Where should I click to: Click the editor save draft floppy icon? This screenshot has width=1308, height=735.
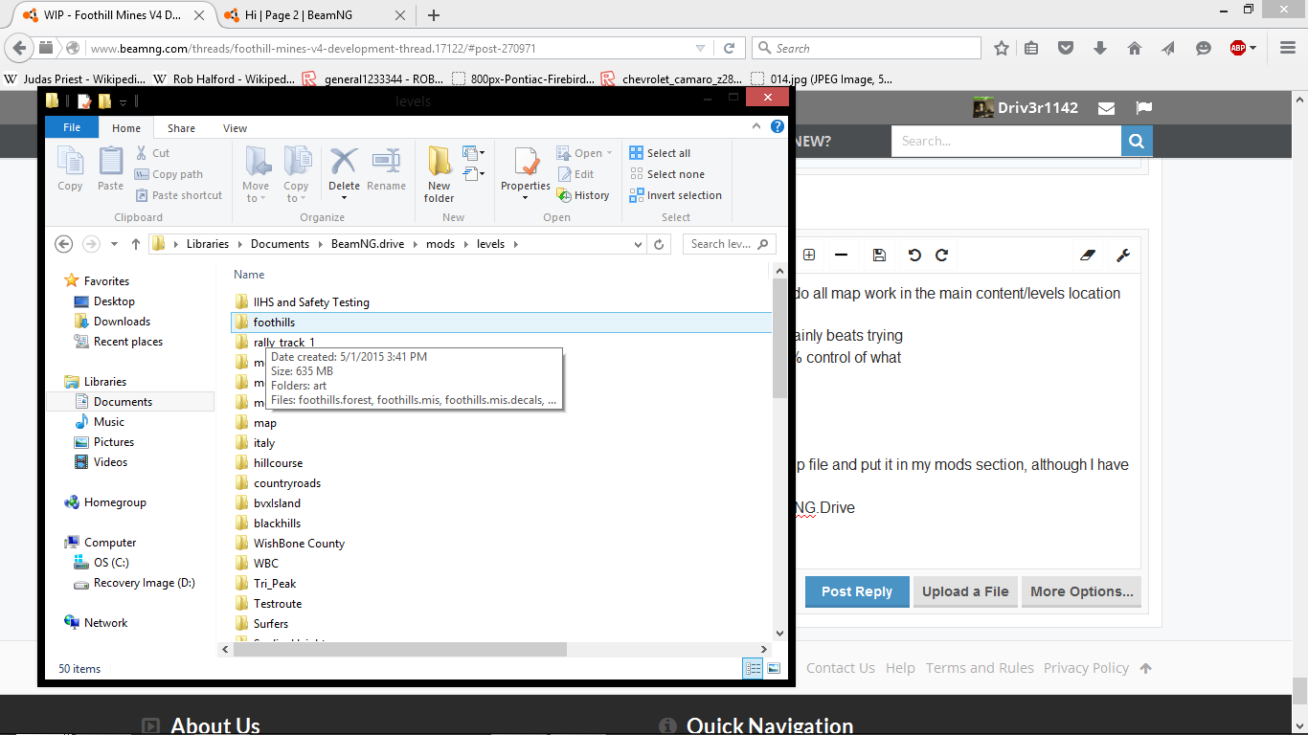(x=879, y=255)
